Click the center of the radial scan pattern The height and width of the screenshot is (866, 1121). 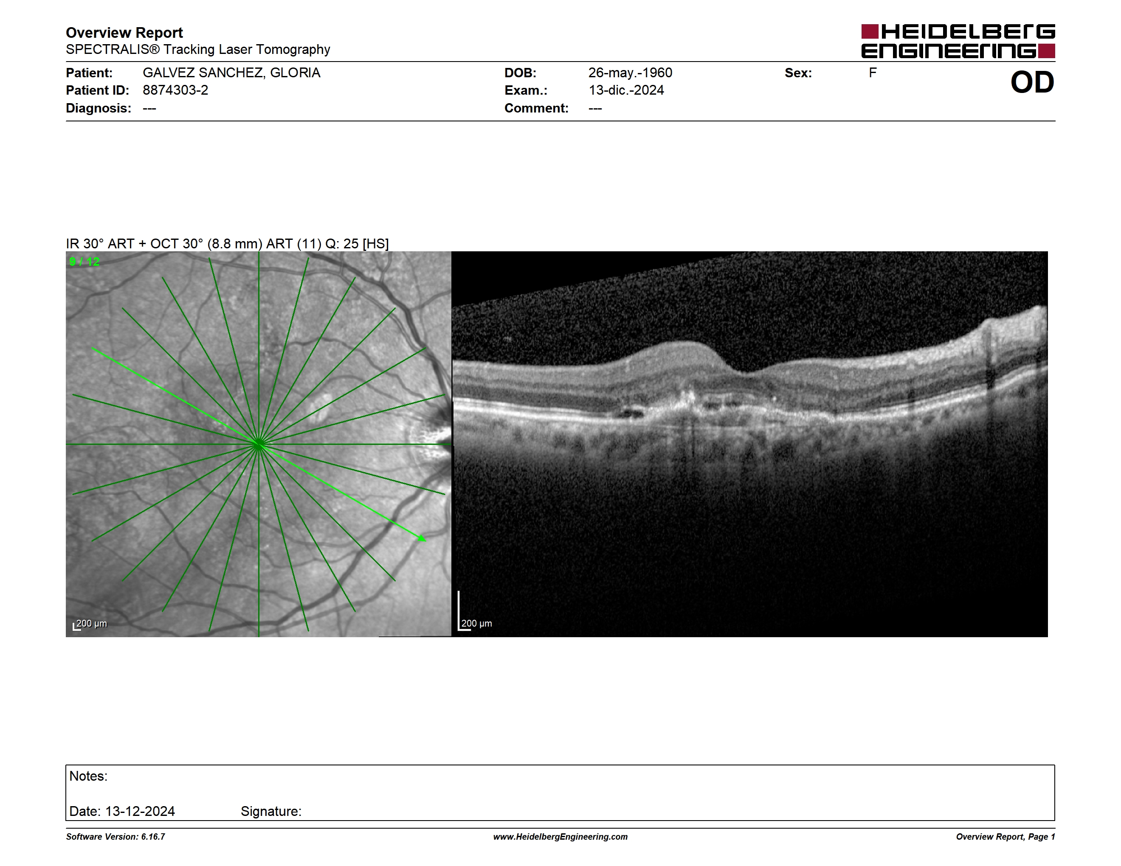click(259, 444)
